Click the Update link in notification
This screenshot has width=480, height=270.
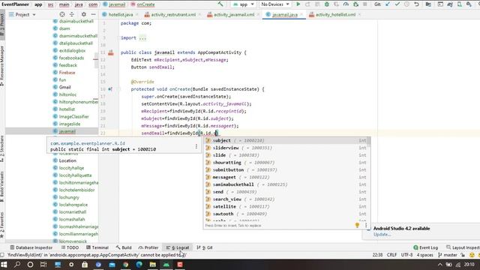382,235
